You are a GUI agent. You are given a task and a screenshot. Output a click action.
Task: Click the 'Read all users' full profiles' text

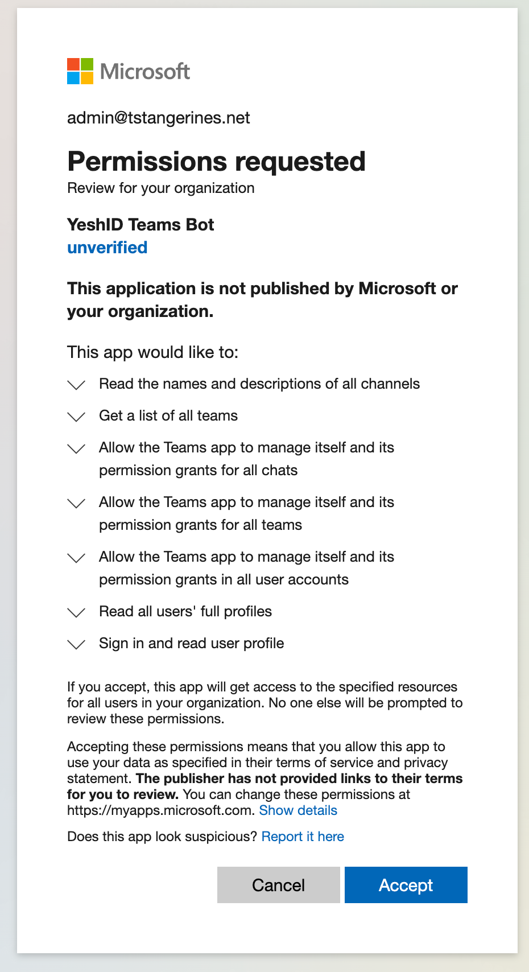click(185, 612)
